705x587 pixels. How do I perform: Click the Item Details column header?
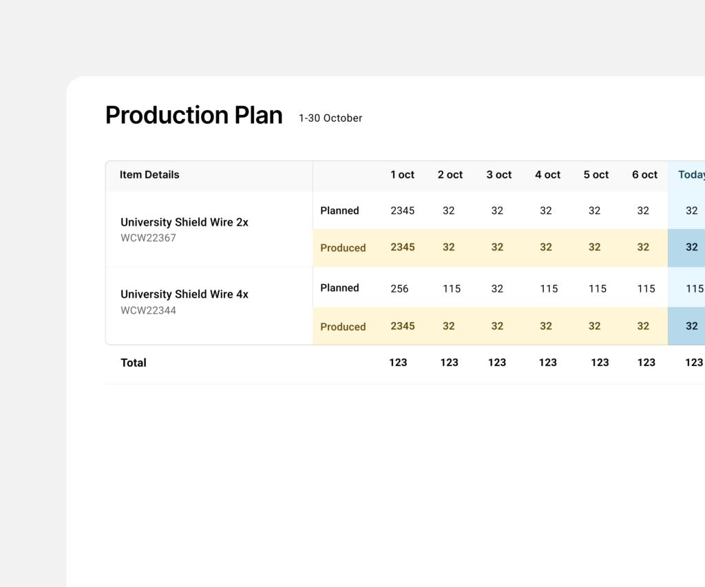click(x=149, y=175)
